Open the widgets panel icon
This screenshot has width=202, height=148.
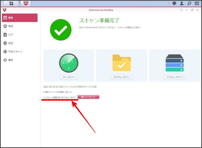pos(197,4)
